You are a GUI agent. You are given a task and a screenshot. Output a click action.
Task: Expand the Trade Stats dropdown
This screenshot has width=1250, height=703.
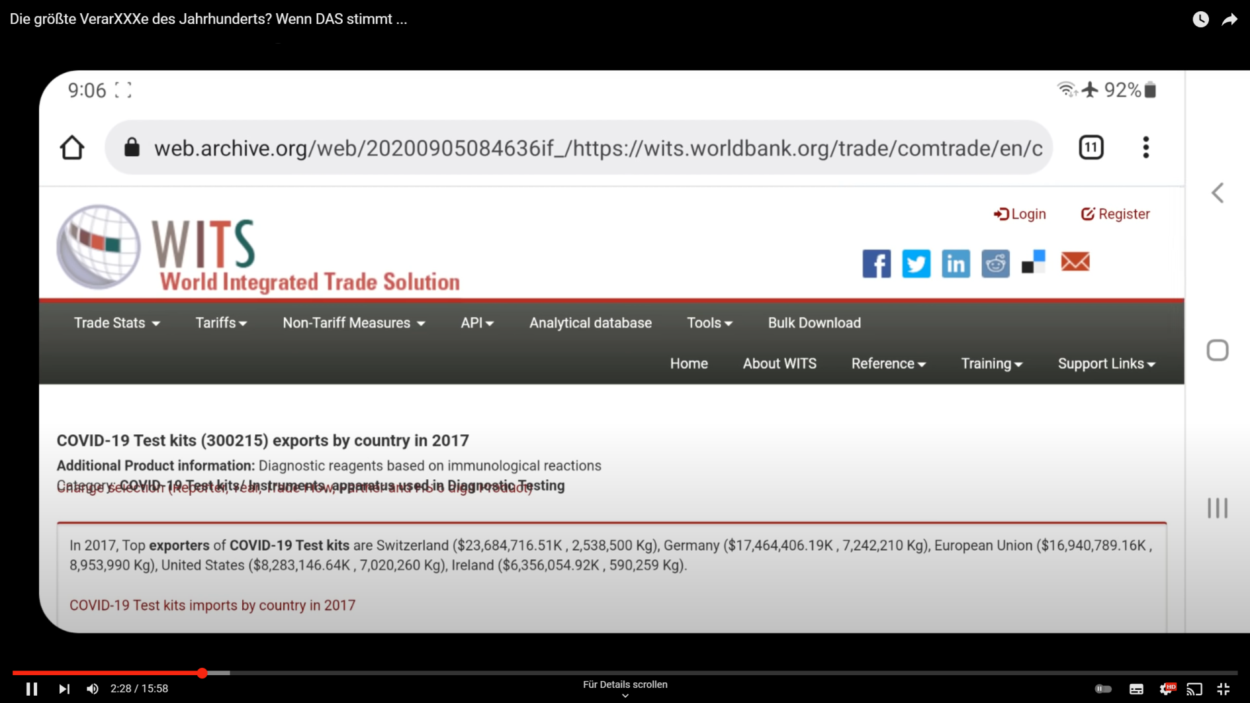[116, 323]
